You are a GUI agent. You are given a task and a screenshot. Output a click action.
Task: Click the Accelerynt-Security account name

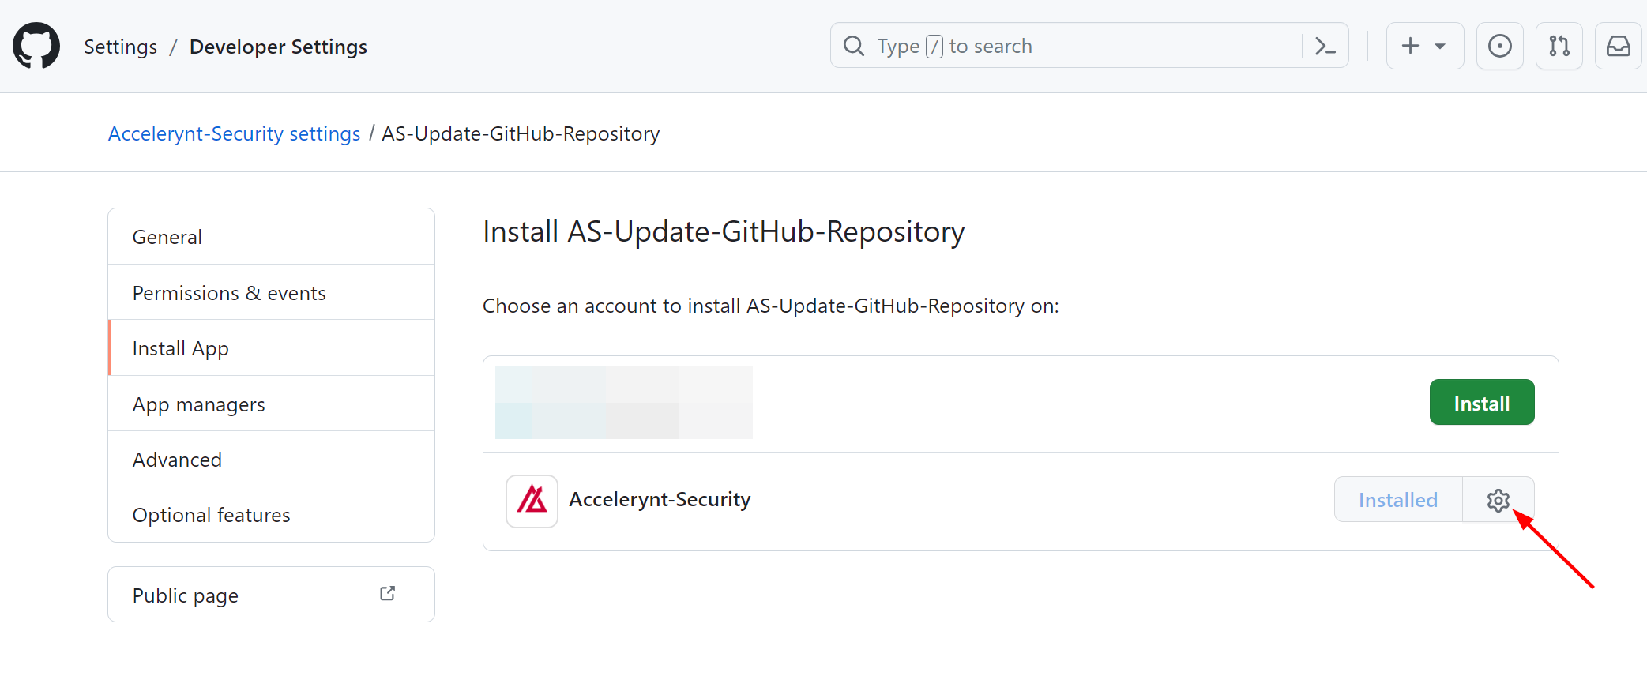pos(660,500)
